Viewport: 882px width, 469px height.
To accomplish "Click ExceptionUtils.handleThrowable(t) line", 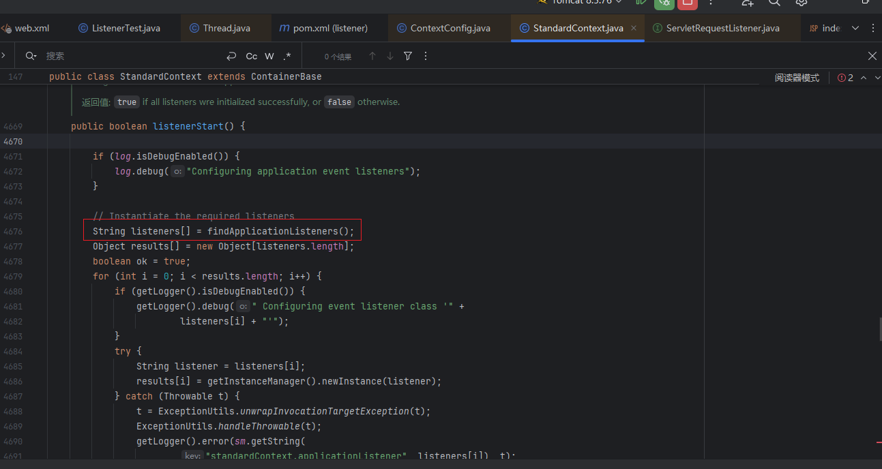I will tap(229, 426).
